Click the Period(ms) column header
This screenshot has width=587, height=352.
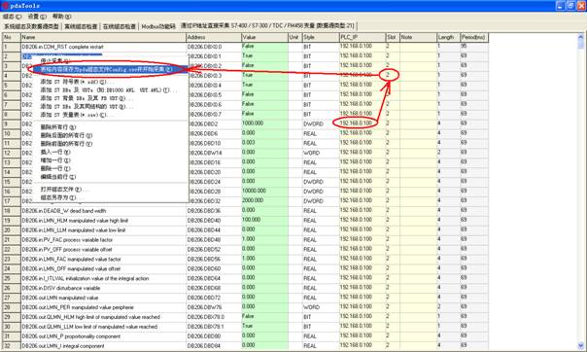coord(474,37)
